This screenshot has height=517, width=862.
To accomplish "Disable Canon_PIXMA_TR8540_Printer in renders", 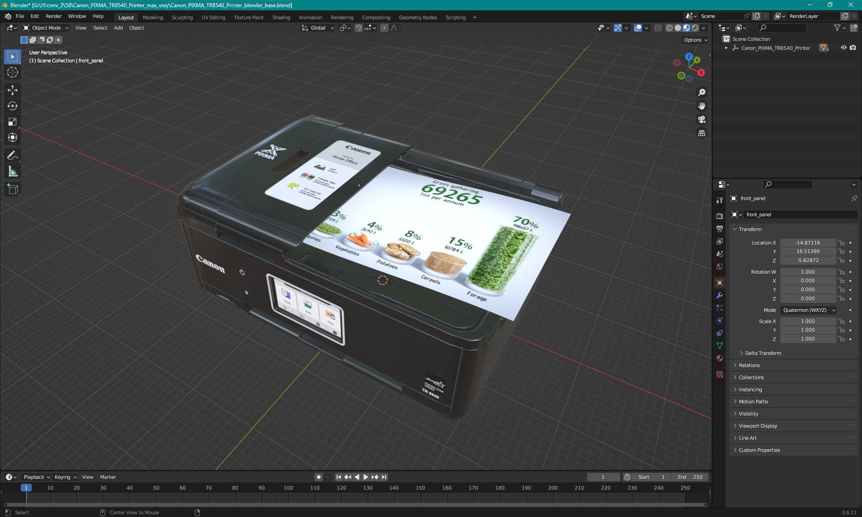I will click(853, 48).
